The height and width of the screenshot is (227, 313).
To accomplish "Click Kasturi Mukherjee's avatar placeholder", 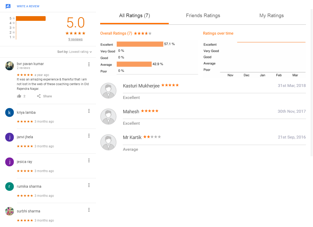I will (108, 91).
